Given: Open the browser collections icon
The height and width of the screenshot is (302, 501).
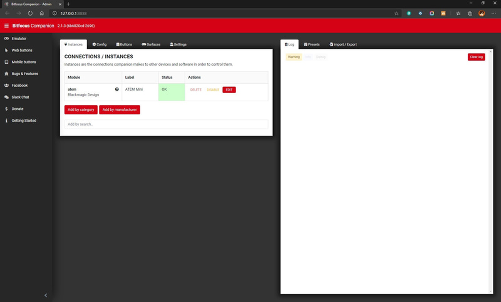Looking at the screenshot, I should (470, 13).
